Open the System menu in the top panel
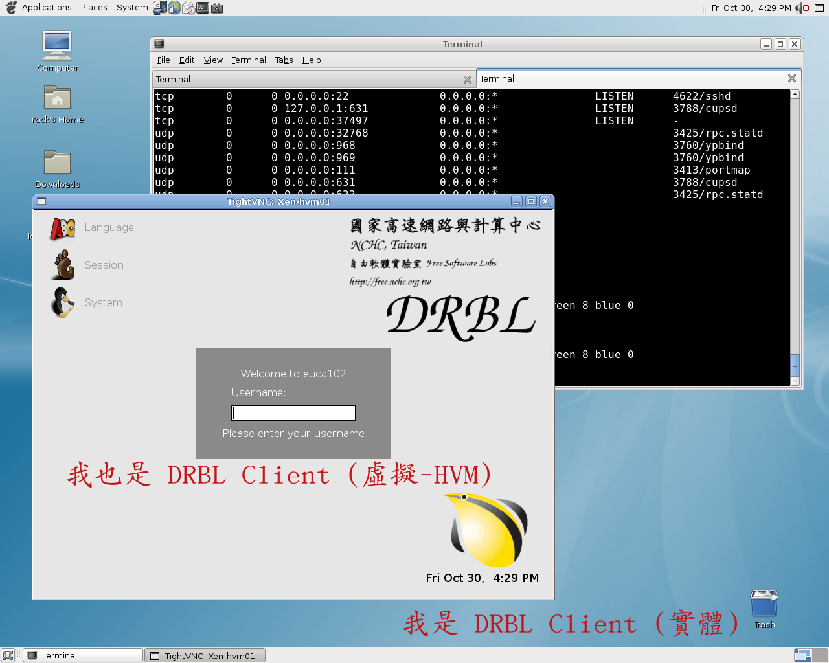 132,8
